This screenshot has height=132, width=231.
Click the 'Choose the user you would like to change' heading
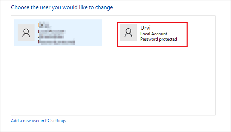pyautogui.click(x=62, y=7)
